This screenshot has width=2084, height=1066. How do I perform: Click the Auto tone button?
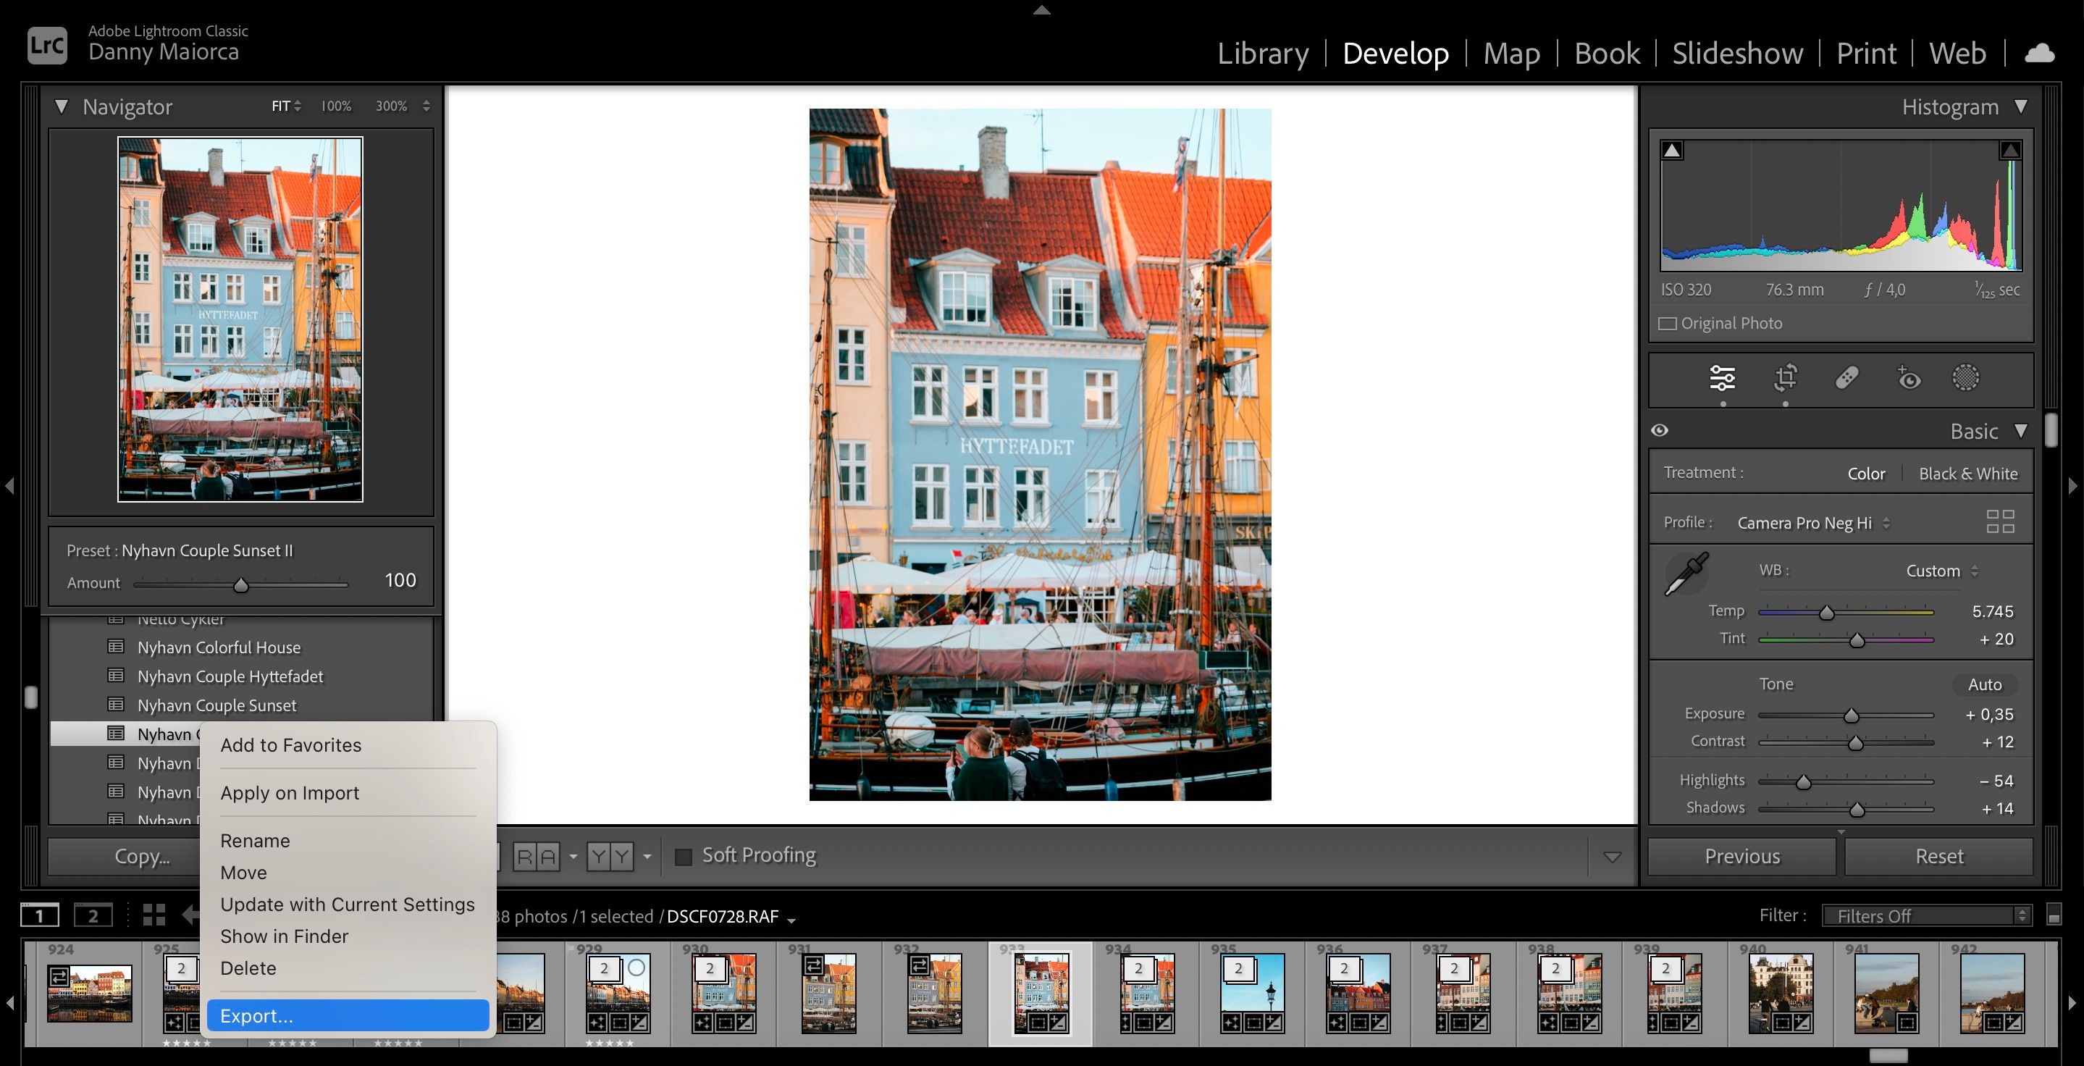1983,684
